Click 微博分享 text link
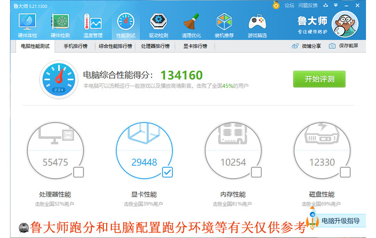 [x=311, y=46]
